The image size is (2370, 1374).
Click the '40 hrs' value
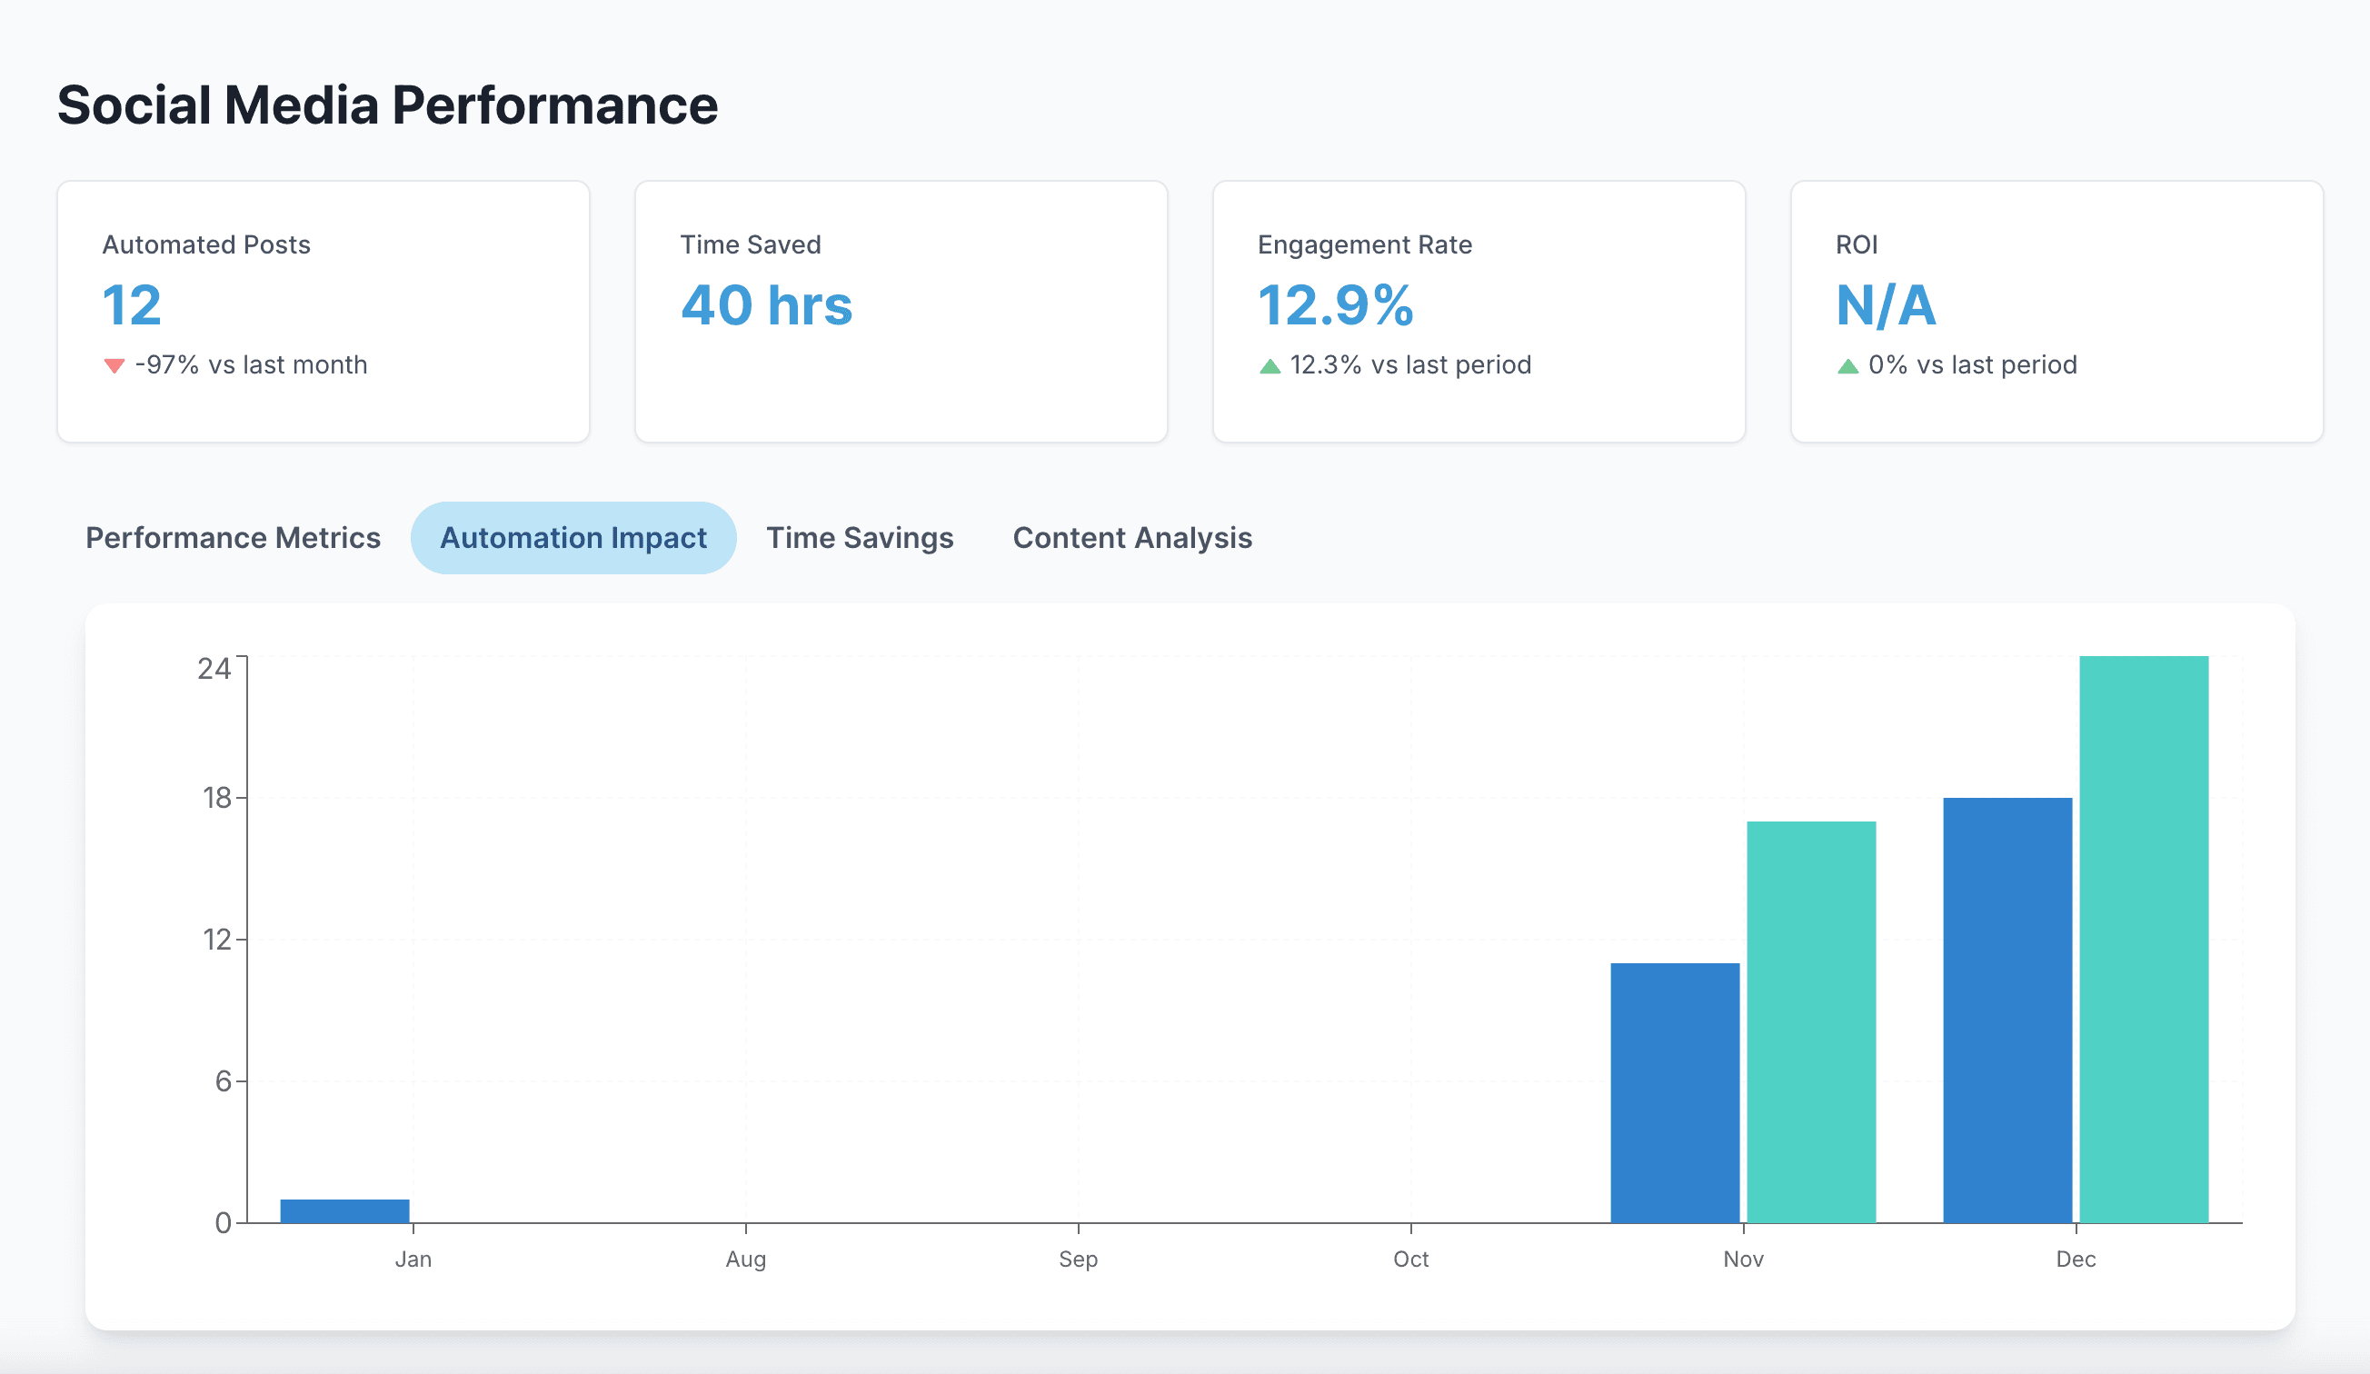[x=766, y=304]
